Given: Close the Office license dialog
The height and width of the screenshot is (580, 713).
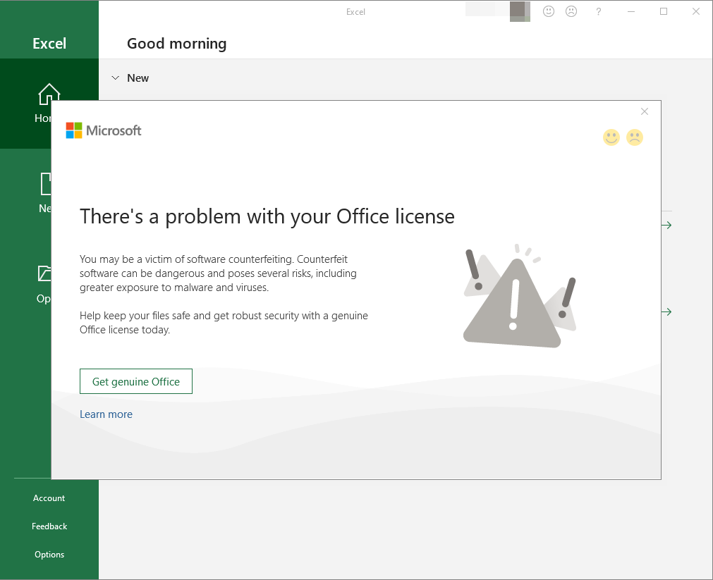Looking at the screenshot, I should 645,111.
